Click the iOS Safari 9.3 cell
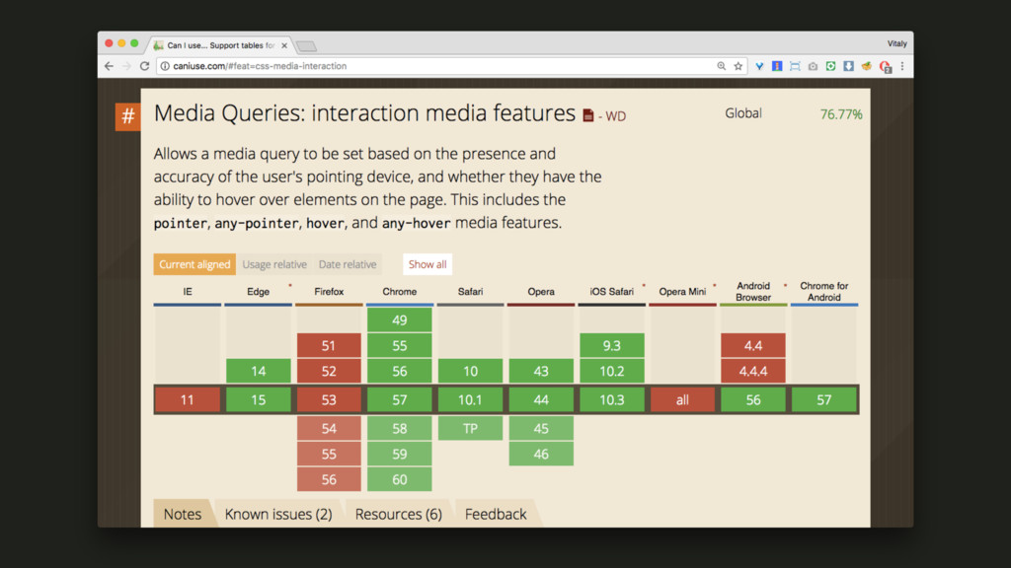Screen dimensions: 1011x568 [x=612, y=346]
